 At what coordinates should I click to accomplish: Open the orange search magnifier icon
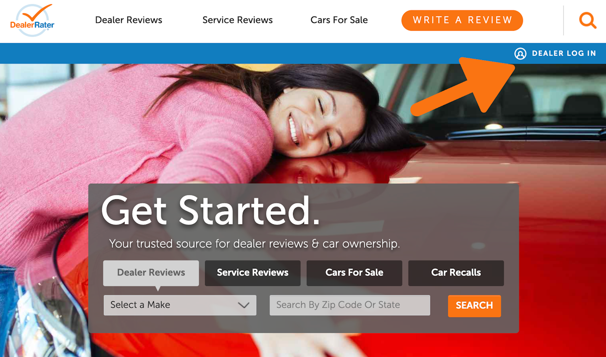[x=588, y=20]
